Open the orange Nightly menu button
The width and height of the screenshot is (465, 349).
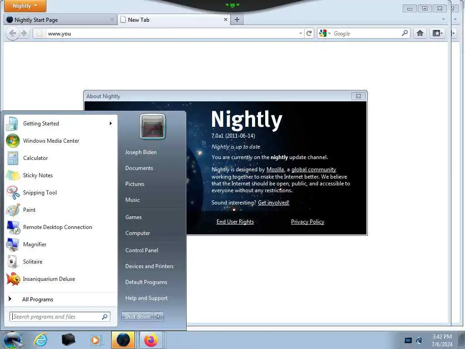(25, 6)
